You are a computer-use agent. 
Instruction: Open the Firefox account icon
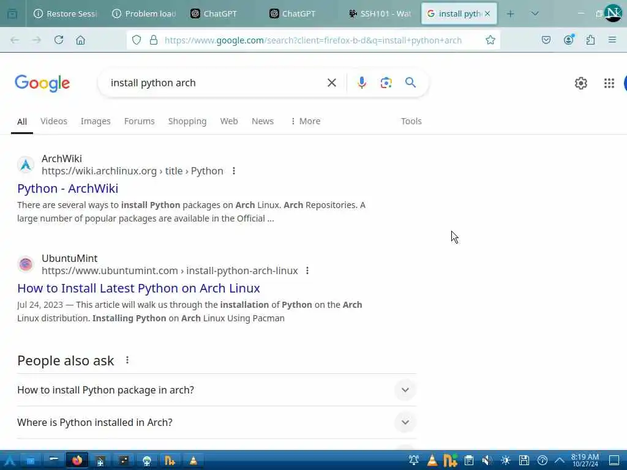[569, 40]
